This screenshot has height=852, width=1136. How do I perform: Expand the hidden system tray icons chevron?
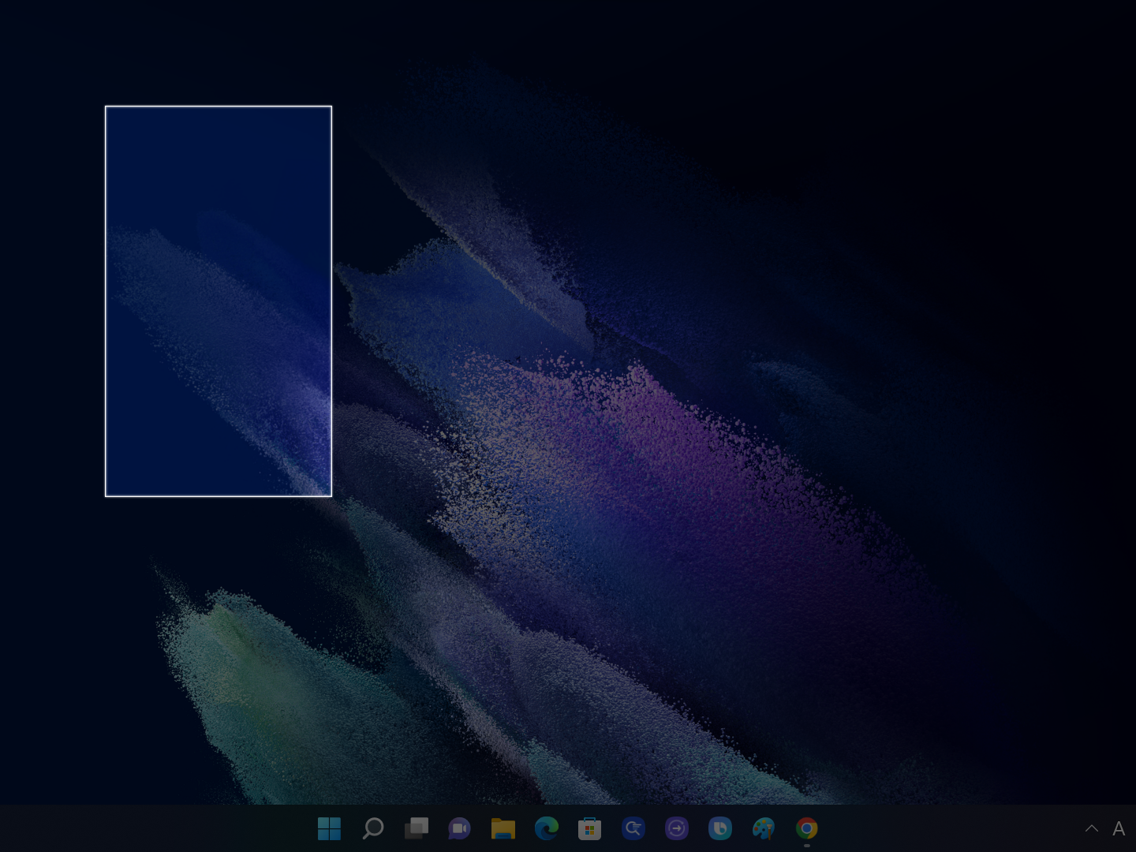point(1092,828)
